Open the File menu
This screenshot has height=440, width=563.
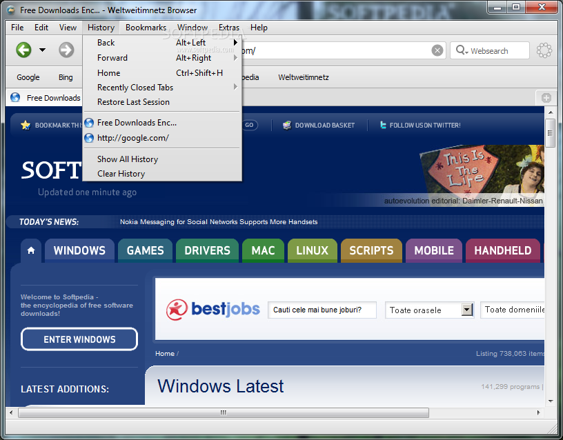(17, 28)
